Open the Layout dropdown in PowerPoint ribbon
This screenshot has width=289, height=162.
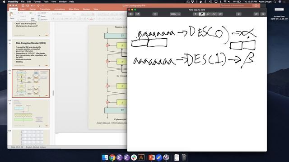(43, 13)
